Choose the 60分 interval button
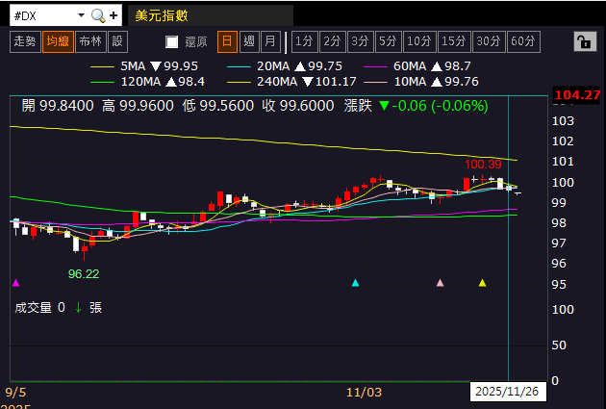The image size is (606, 409). [x=523, y=41]
